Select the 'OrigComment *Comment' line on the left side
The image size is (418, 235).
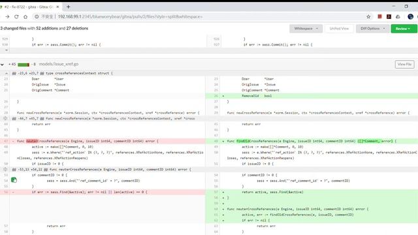[x=103, y=90]
